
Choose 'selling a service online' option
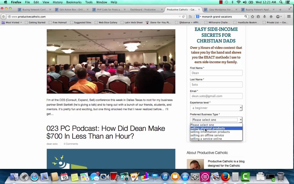click(x=216, y=139)
